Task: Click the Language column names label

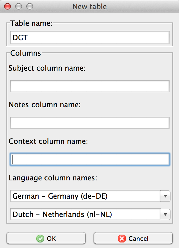Action: [x=53, y=178]
